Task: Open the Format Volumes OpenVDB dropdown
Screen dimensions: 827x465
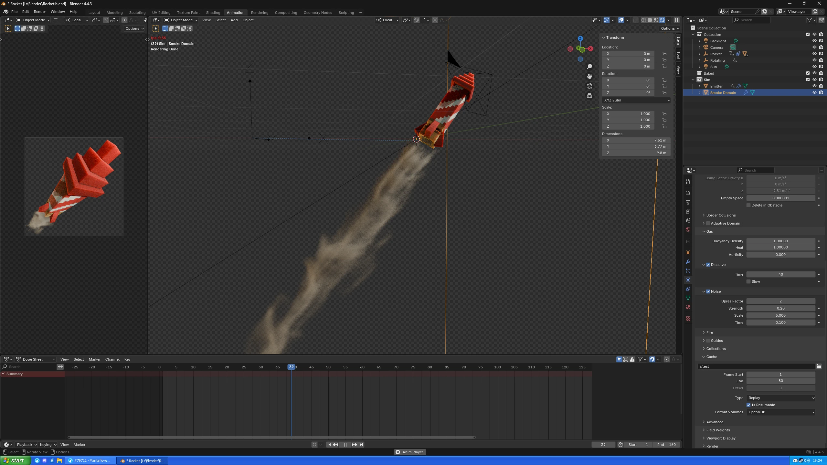Action: (x=780, y=412)
